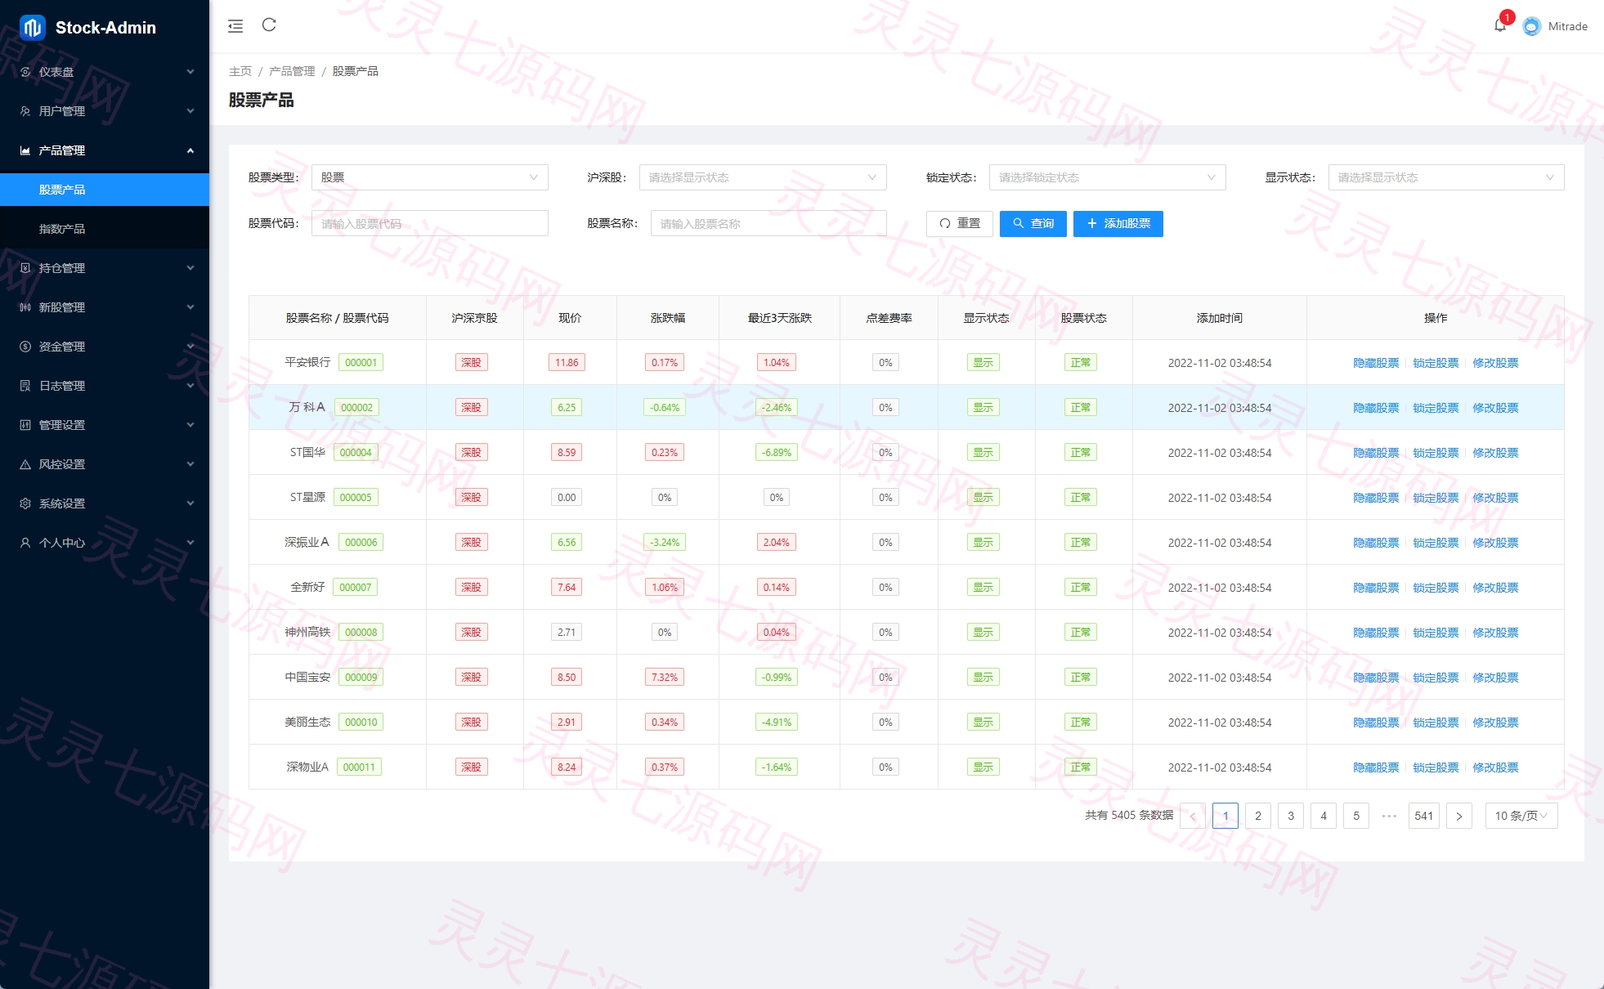Go to previous page arrow in pagination
The width and height of the screenshot is (1604, 989).
pos(1193,816)
